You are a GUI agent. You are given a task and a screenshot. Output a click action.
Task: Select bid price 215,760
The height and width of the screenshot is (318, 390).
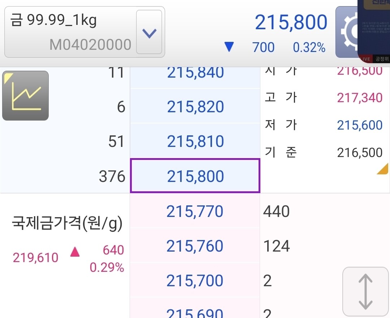[x=195, y=246]
